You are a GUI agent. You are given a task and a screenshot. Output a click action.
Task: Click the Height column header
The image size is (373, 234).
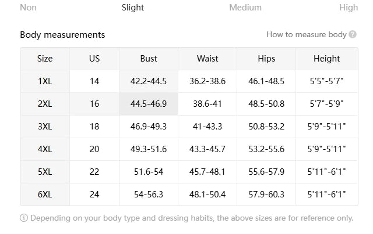(x=326, y=59)
